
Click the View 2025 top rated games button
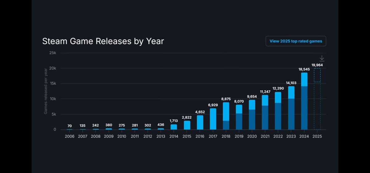click(x=296, y=41)
